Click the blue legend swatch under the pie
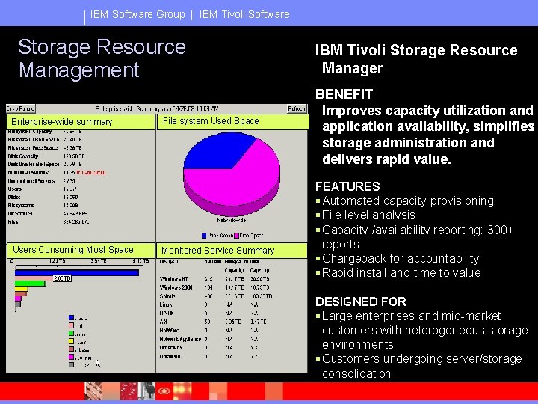The width and height of the screenshot is (538, 404). point(204,236)
